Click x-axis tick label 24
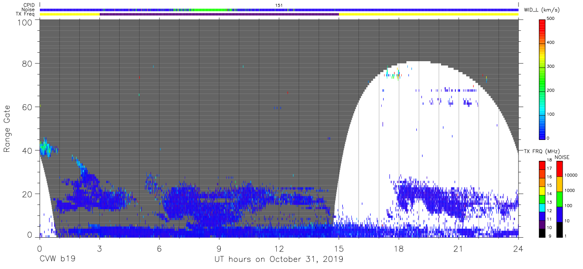Image resolution: width=583 pixels, height=269 pixels. point(518,248)
